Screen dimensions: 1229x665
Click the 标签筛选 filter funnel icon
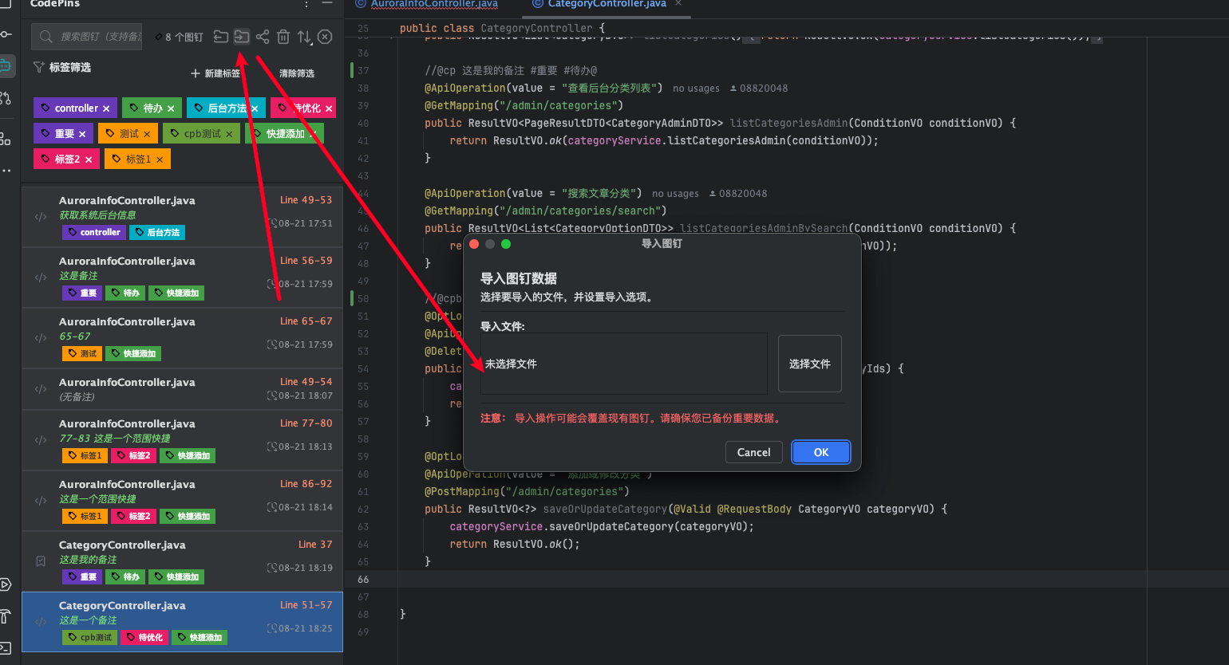(x=38, y=67)
